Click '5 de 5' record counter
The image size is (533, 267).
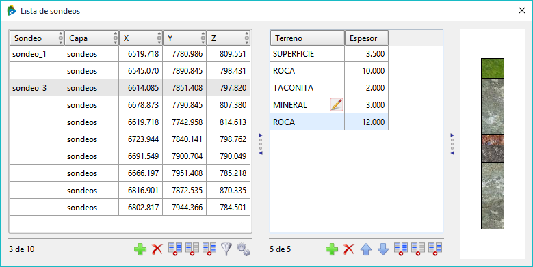281,249
